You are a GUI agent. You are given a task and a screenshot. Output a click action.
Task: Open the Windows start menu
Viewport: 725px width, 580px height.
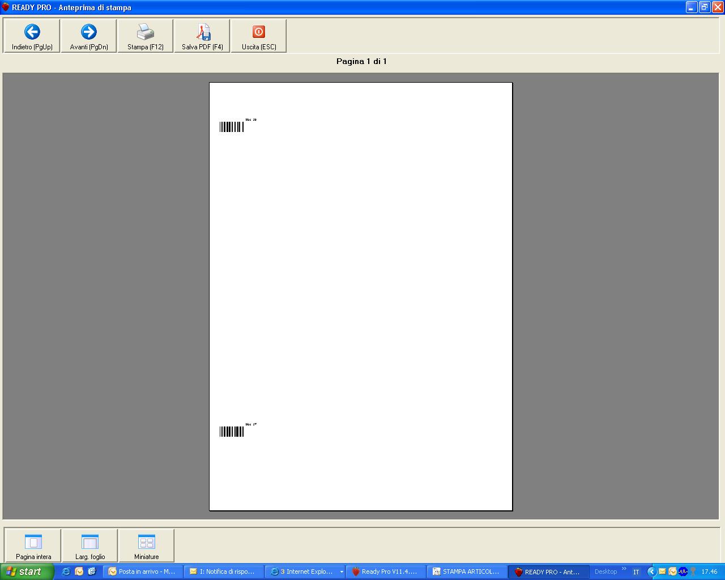tap(27, 572)
